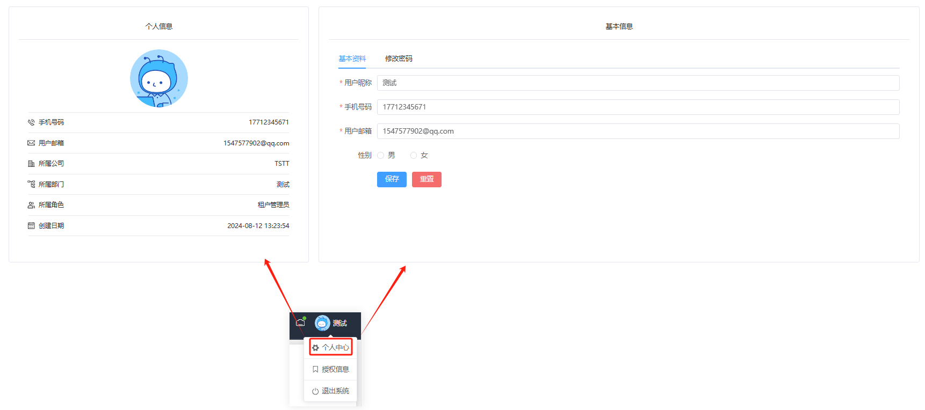Focus the 手机号码 input field
Image resolution: width=925 pixels, height=410 pixels.
click(x=638, y=107)
